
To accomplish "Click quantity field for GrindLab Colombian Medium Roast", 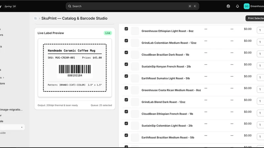I will point(260,42).
